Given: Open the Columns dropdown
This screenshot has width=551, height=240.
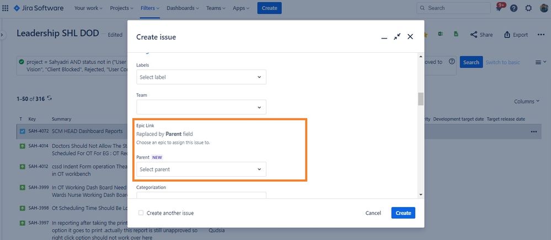Looking at the screenshot, I should (526, 101).
